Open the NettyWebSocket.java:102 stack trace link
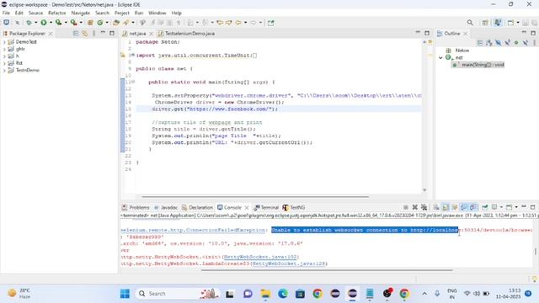539x303 pixels. (260, 257)
